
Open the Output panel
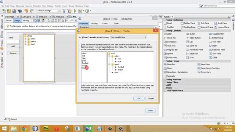click(x=12, y=119)
